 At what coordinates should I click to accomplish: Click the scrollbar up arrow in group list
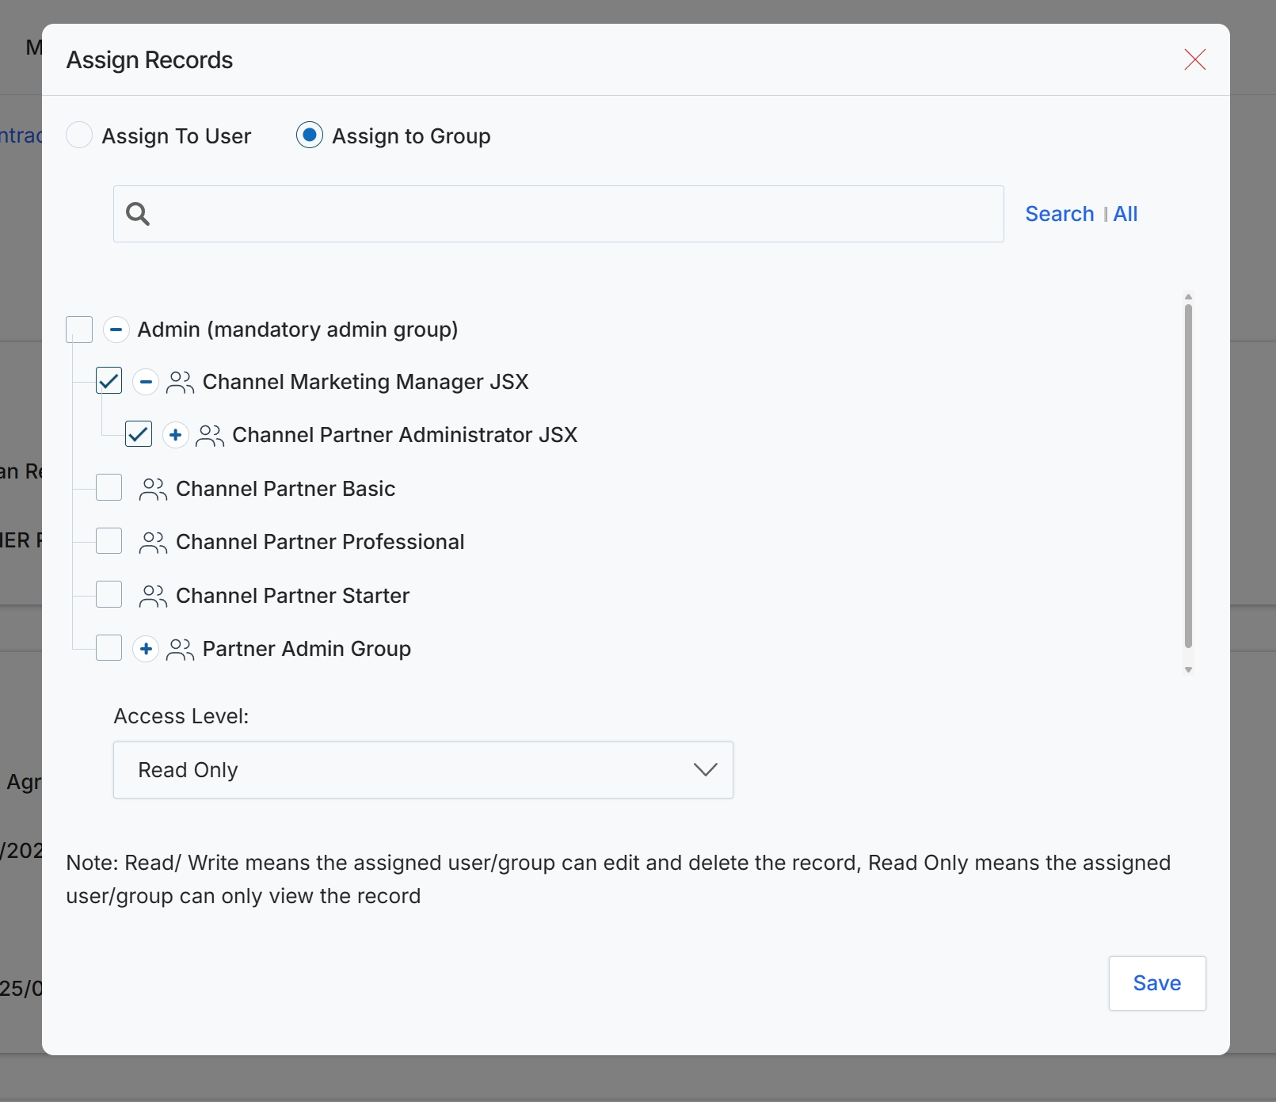[x=1188, y=297]
